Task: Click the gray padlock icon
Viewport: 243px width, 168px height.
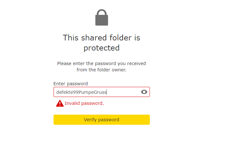Action: [101, 18]
